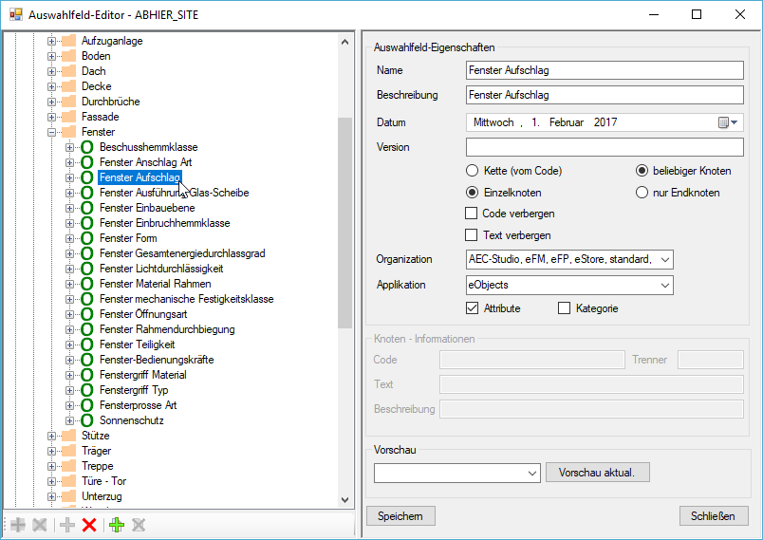Click the Datum date field text

coord(545,122)
